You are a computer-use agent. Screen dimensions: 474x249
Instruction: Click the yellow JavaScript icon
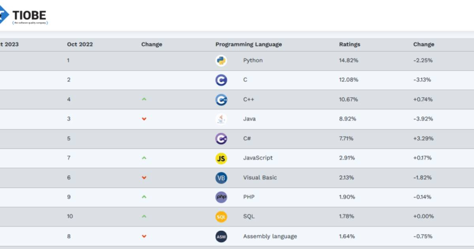click(221, 158)
